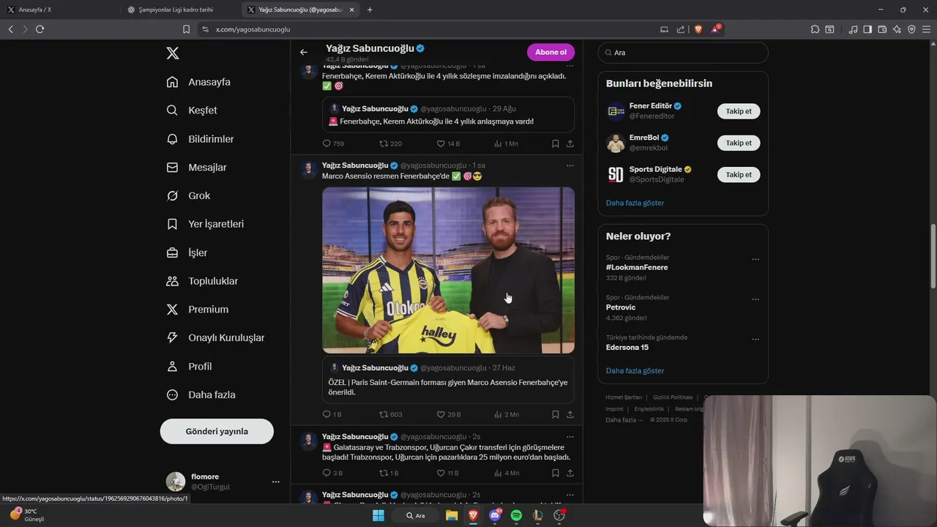The width and height of the screenshot is (937, 527).
Task: Share the Kerem Aktürkoğlu post
Action: tap(570, 143)
